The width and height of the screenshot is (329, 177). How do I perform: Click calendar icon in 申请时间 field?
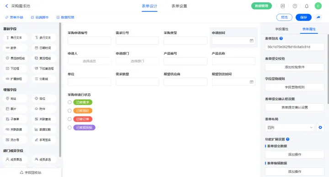pos(251,41)
